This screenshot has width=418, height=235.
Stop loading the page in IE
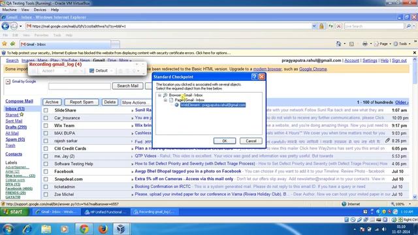tap(338, 26)
